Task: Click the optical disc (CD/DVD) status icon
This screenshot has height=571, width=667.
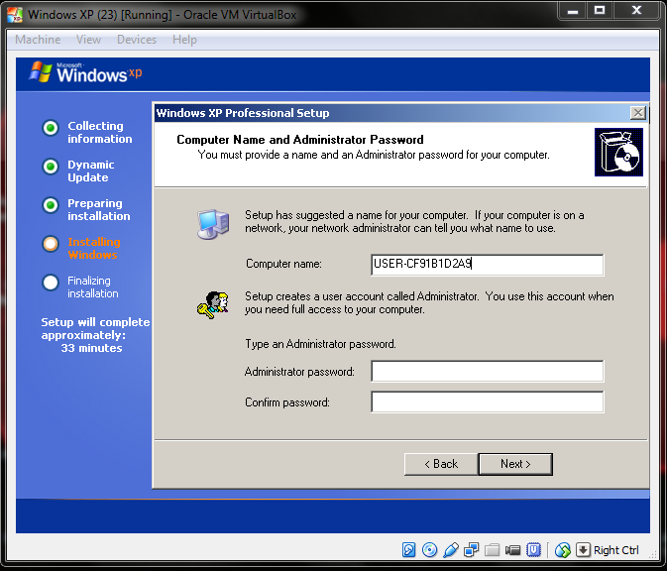Action: click(x=429, y=550)
